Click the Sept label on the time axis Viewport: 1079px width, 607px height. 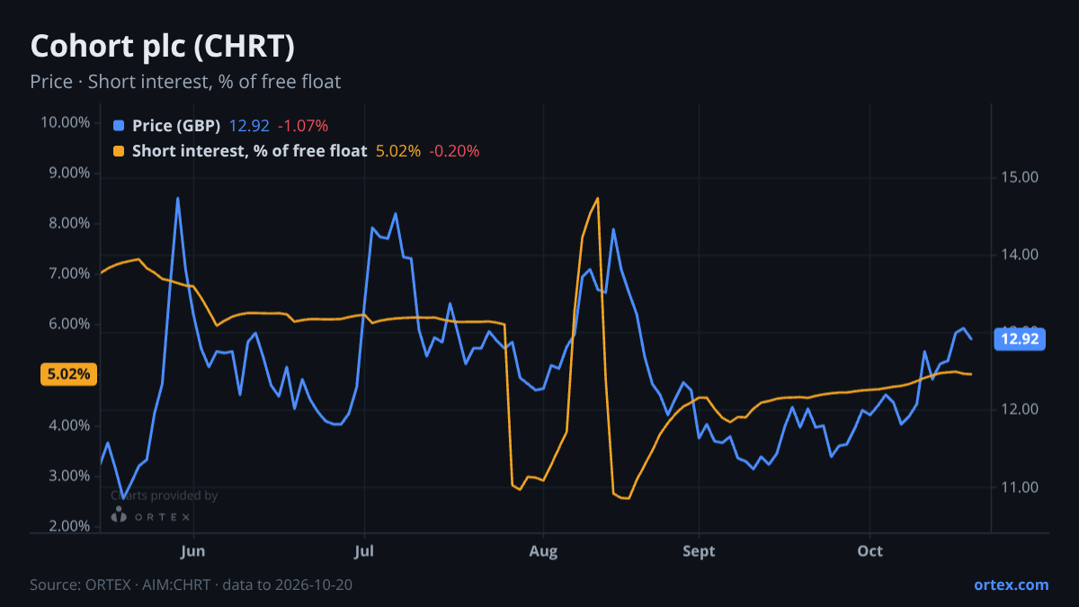[x=699, y=550]
